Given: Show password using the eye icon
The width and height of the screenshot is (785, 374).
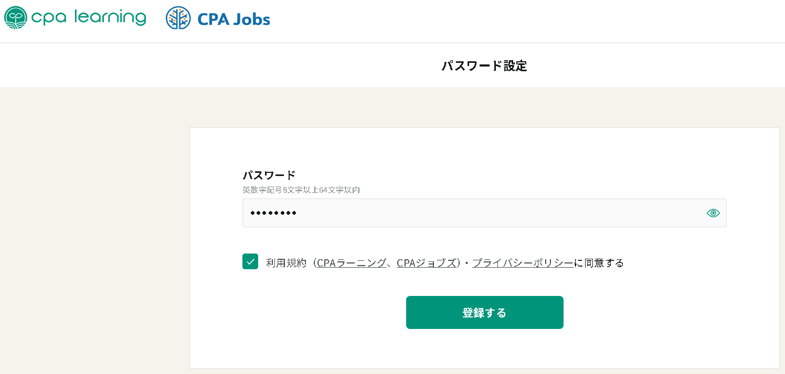Looking at the screenshot, I should point(713,213).
